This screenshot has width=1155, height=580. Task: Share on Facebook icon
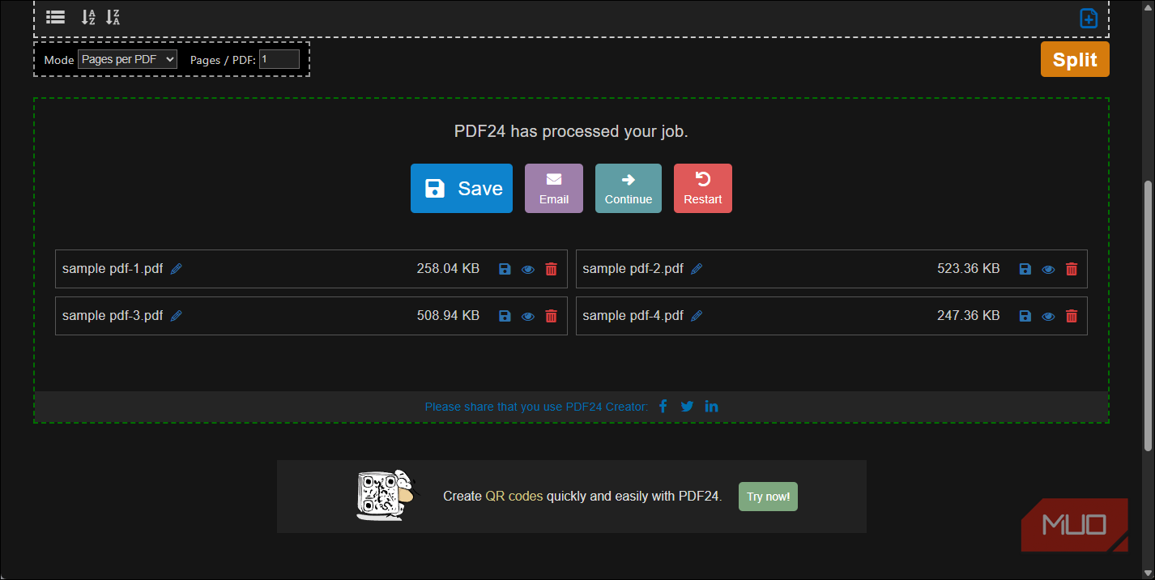pyautogui.click(x=663, y=406)
